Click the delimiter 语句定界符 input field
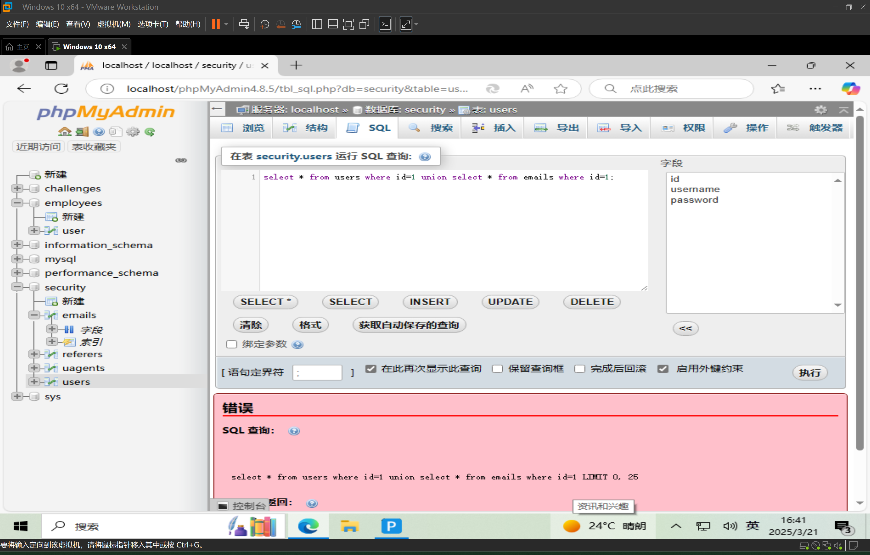The image size is (870, 555). pos(317,373)
